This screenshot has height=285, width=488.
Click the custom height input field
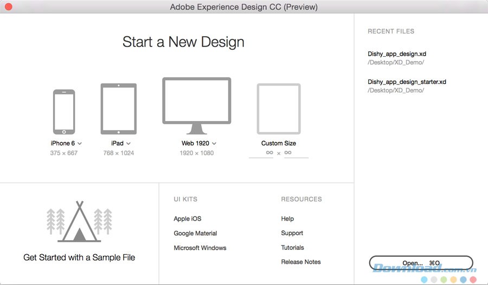296,153
